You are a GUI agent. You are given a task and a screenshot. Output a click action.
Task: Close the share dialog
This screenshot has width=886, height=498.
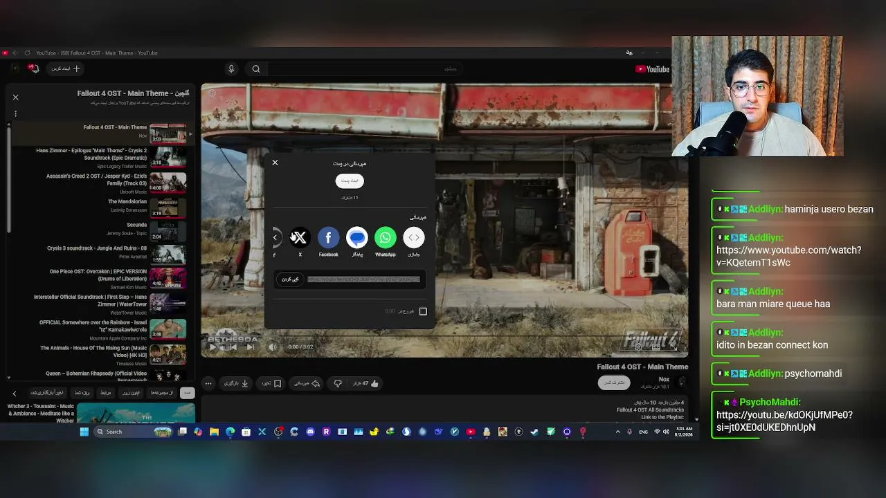(x=275, y=163)
